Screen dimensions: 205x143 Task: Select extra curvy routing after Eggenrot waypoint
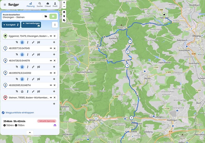click(33, 42)
